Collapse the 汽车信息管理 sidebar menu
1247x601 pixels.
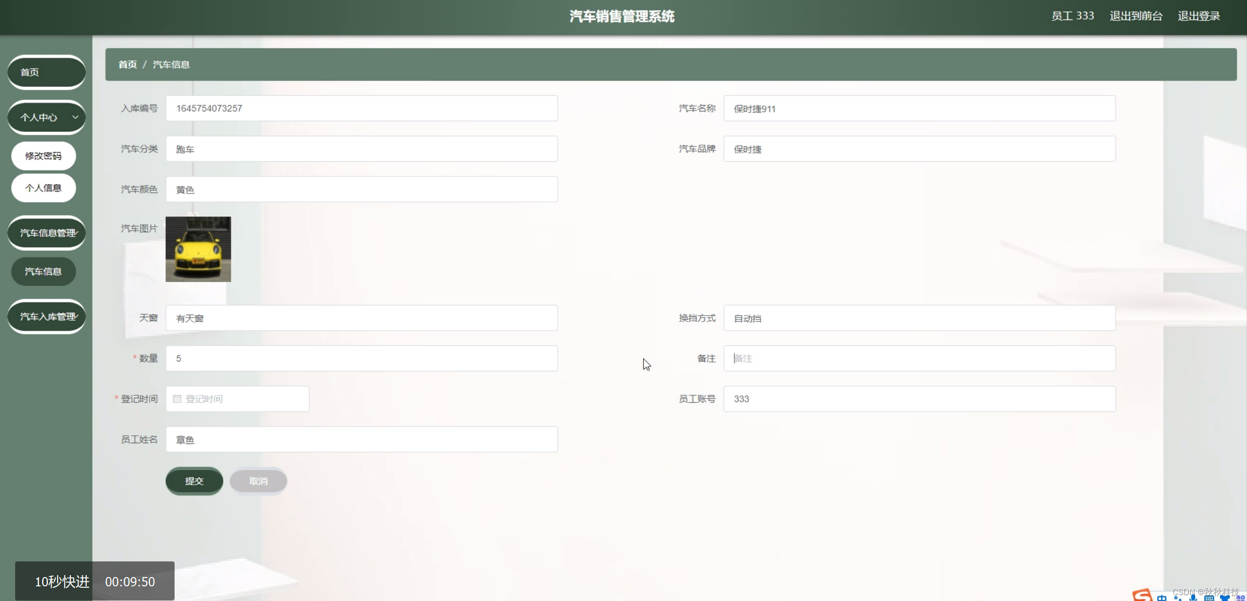(47, 233)
